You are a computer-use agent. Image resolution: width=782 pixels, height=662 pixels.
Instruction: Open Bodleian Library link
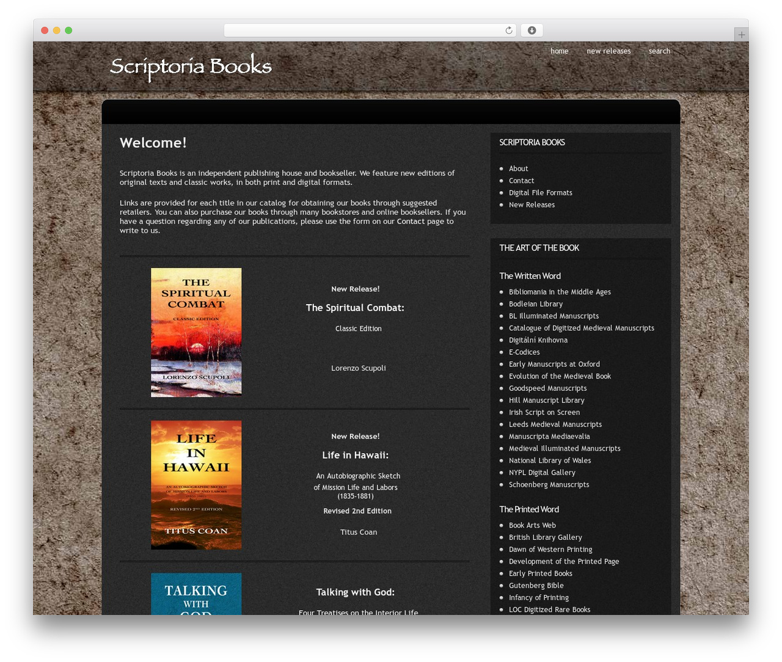click(536, 304)
